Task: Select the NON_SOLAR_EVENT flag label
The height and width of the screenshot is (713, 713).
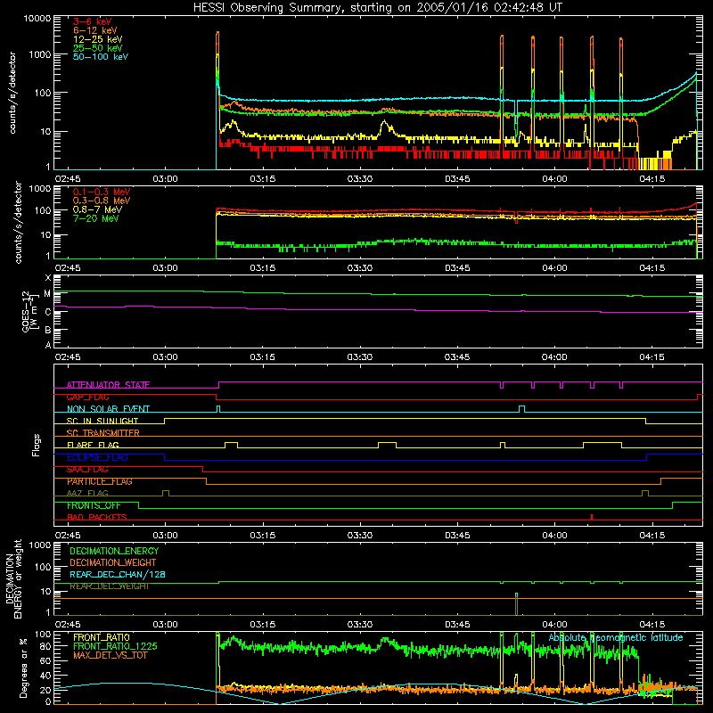Action: [x=108, y=409]
